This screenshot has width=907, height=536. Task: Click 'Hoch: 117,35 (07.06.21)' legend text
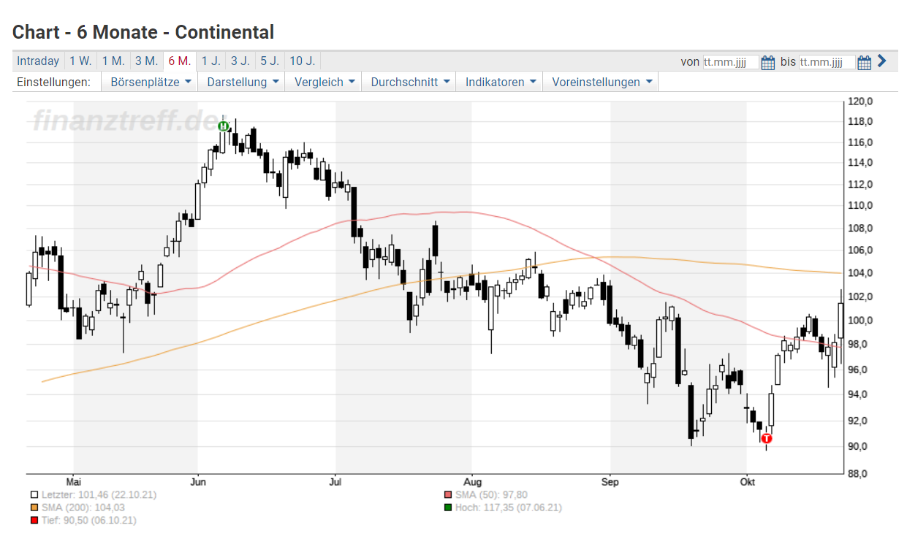(x=508, y=508)
